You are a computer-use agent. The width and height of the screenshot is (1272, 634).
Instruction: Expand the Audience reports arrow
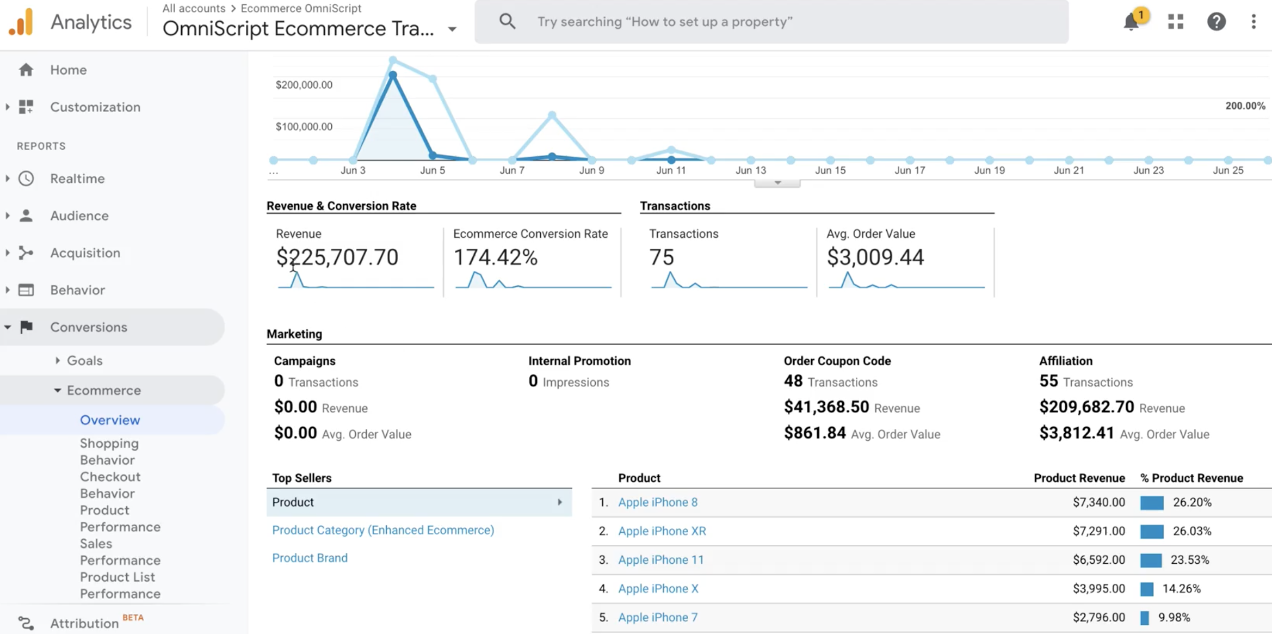click(8, 216)
